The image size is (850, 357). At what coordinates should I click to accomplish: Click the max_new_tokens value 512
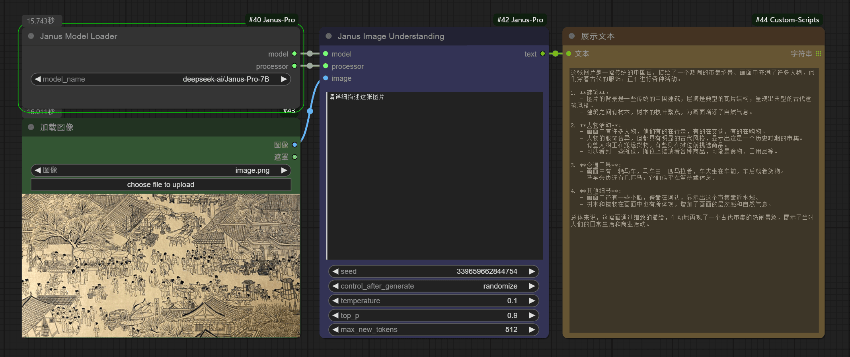pos(511,329)
